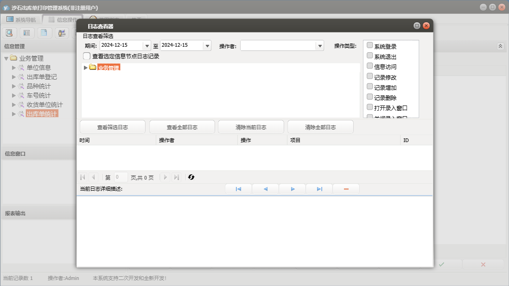The width and height of the screenshot is (509, 286).
Task: Expand the 业务管理 node in log viewer tree
Action: (x=85, y=68)
